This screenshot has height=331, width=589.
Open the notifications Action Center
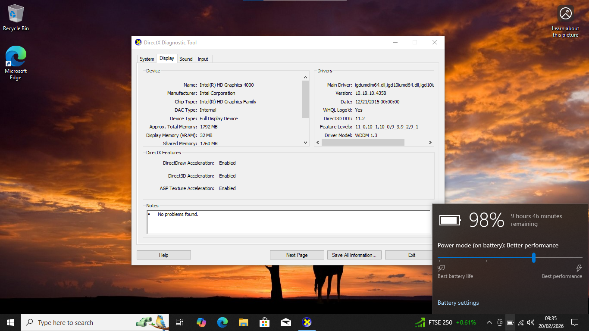(x=575, y=322)
